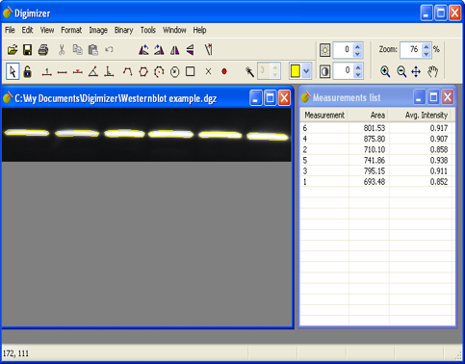Paste from clipboard icon
This screenshot has height=364, width=465.
coord(93,50)
